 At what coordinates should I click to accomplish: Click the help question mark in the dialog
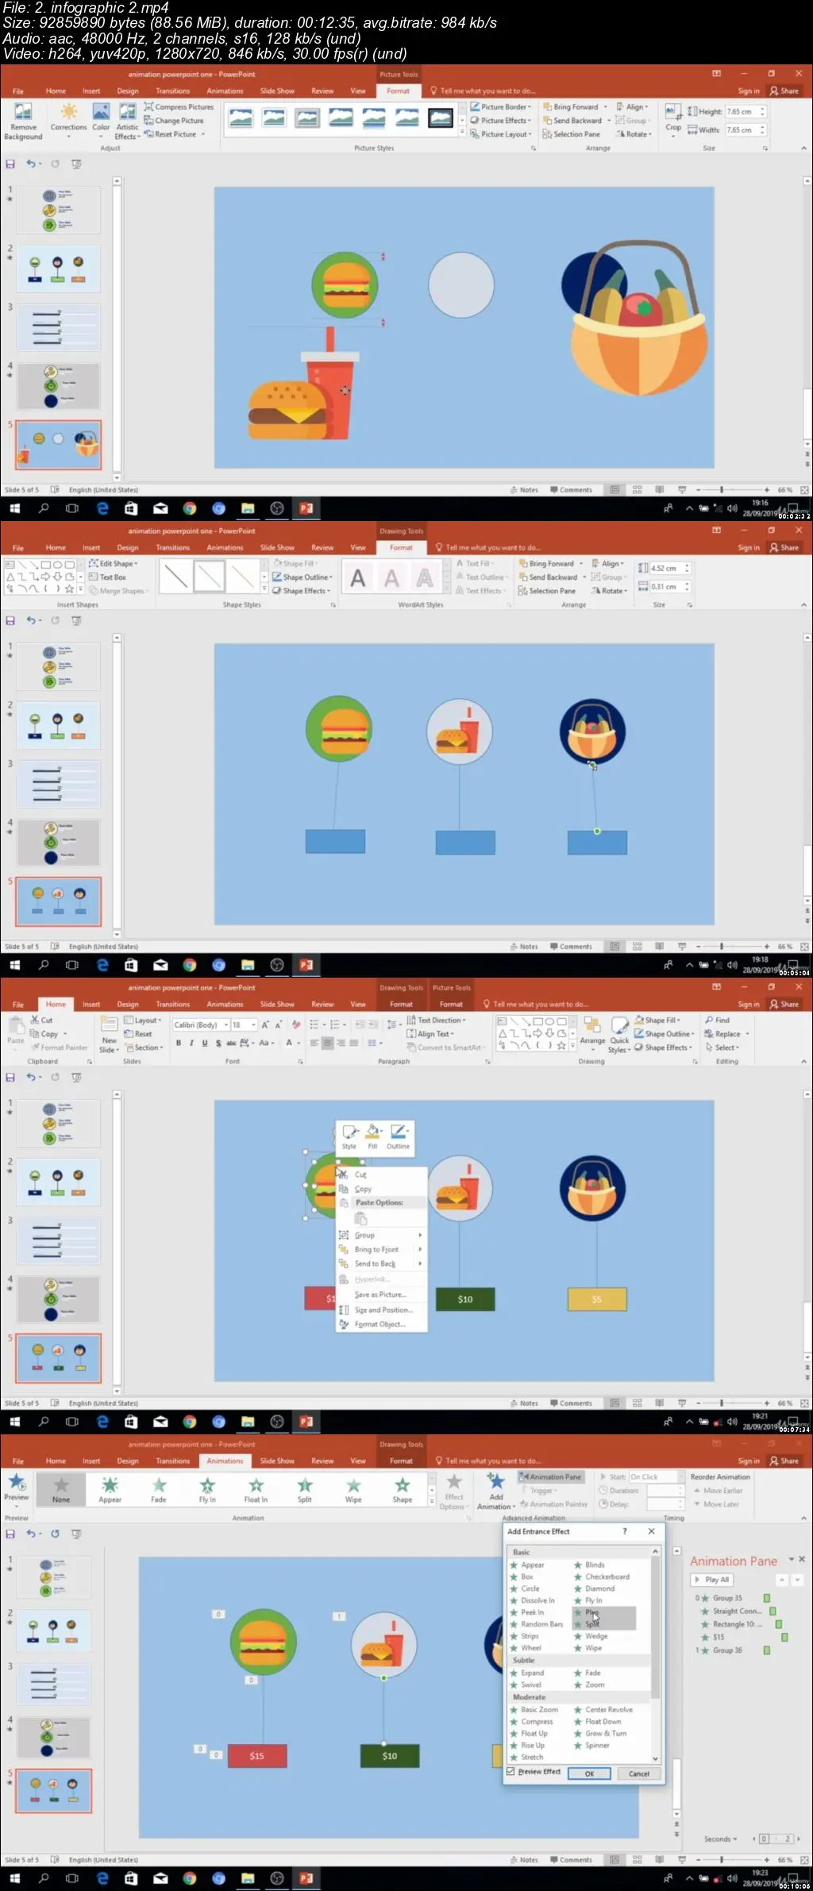click(x=625, y=1531)
